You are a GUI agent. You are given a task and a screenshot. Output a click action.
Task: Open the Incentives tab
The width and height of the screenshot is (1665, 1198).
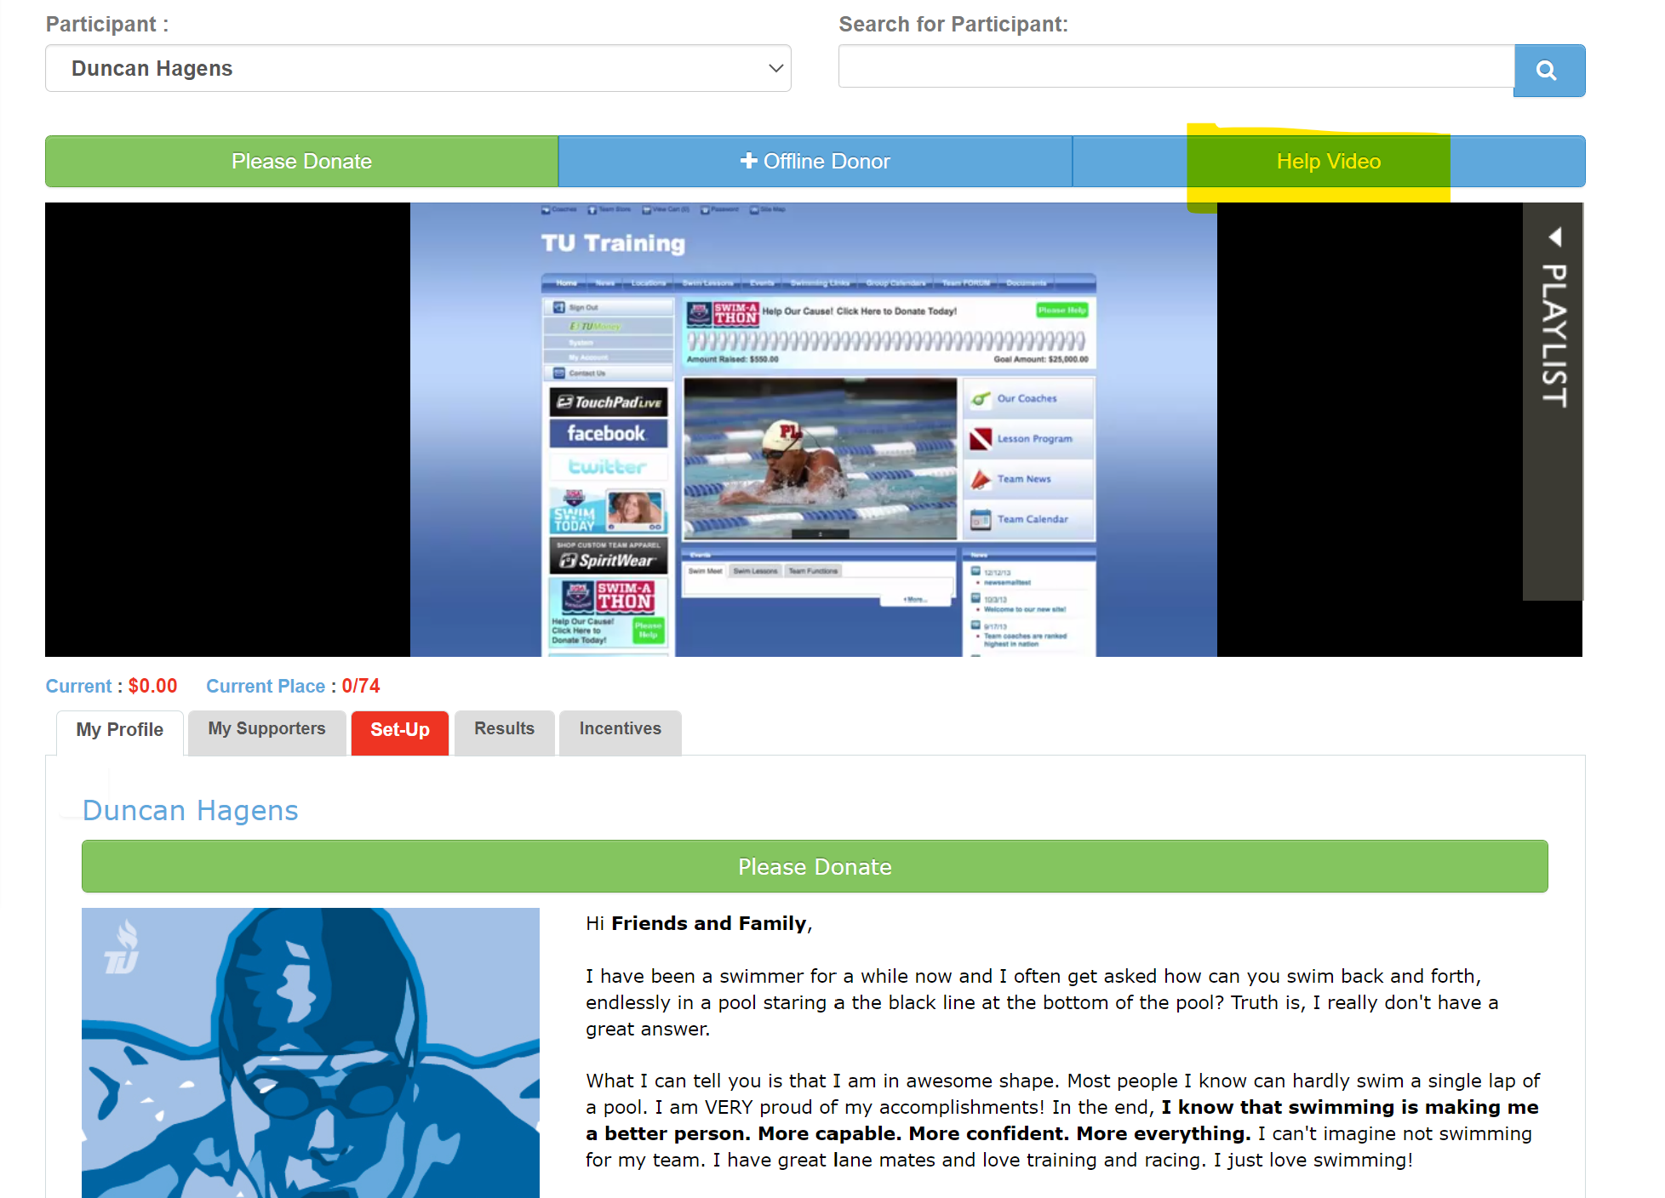coord(620,729)
